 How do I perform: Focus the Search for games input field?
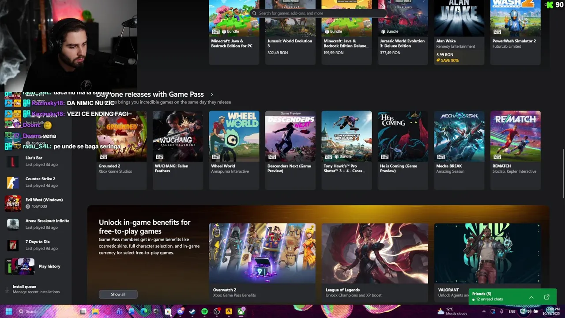pos(319,13)
